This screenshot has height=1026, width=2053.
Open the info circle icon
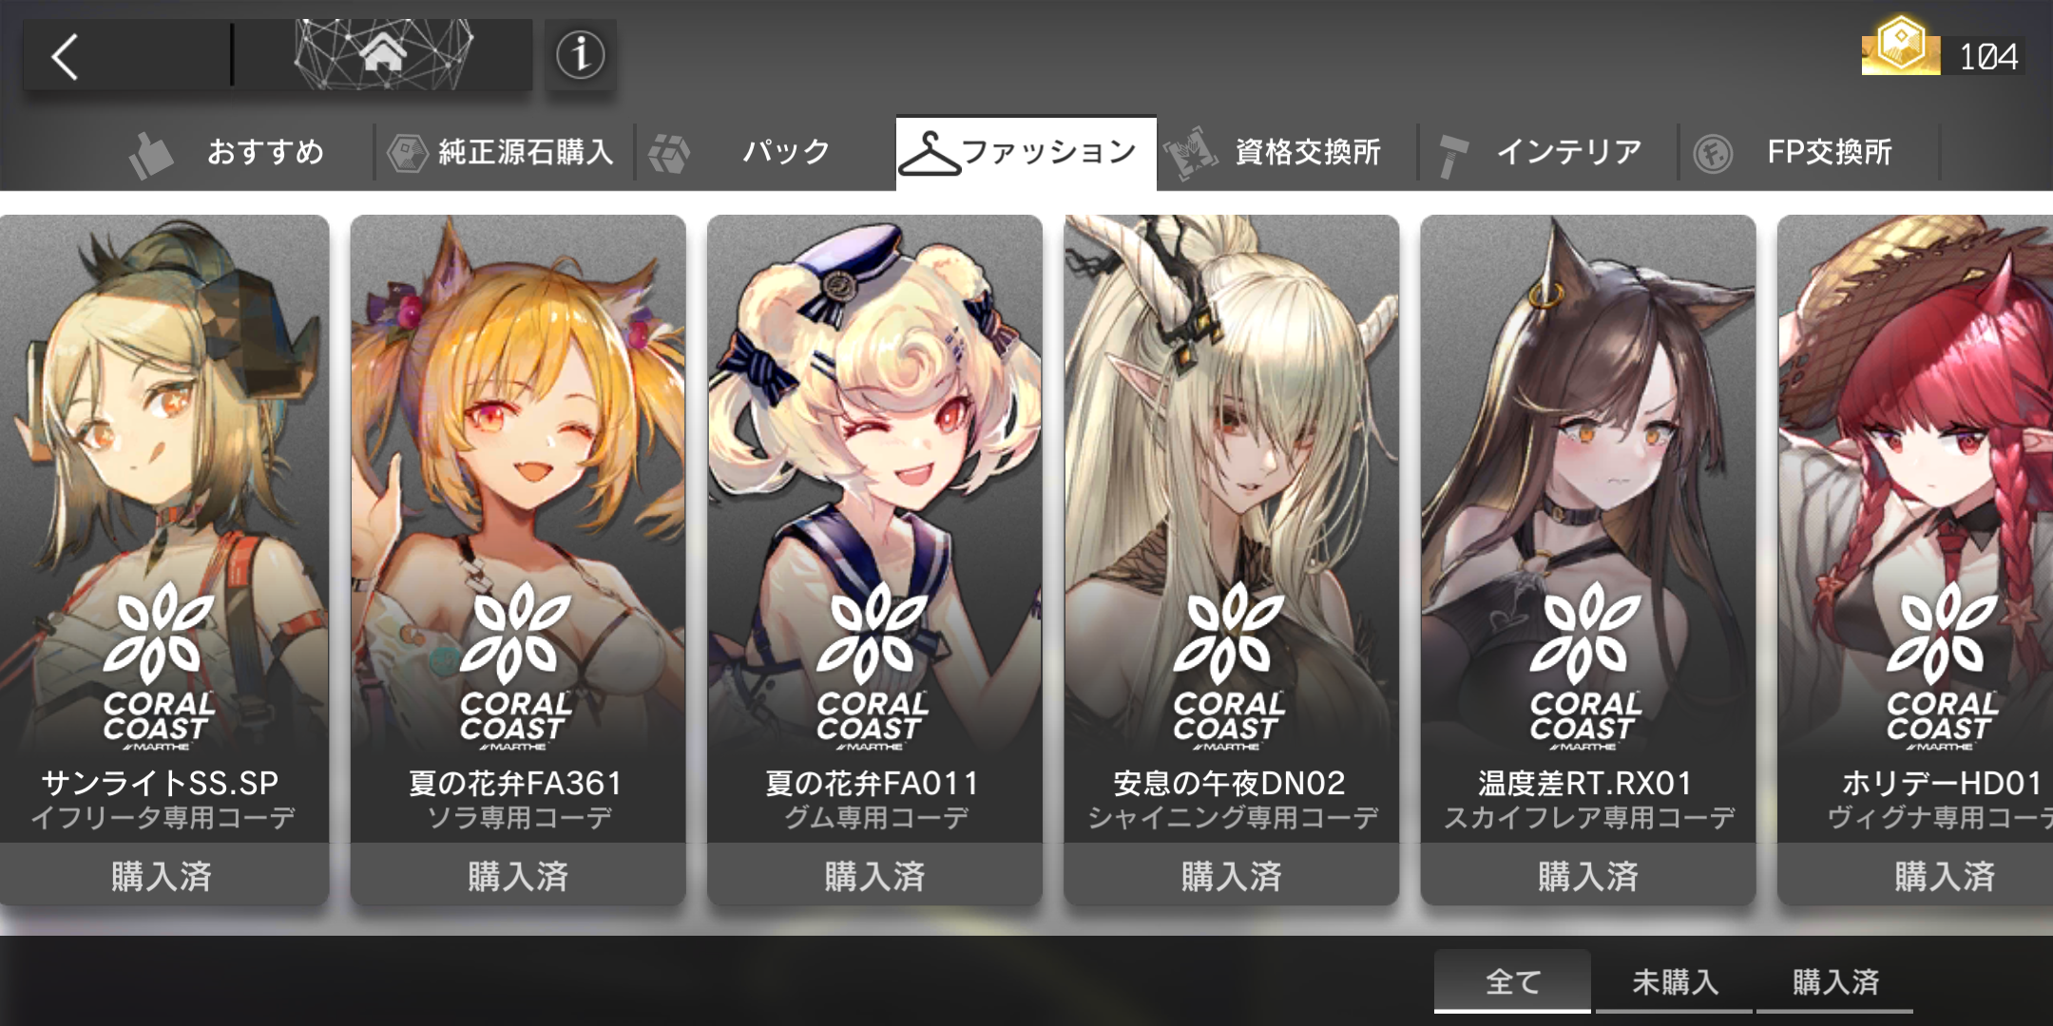click(x=580, y=54)
